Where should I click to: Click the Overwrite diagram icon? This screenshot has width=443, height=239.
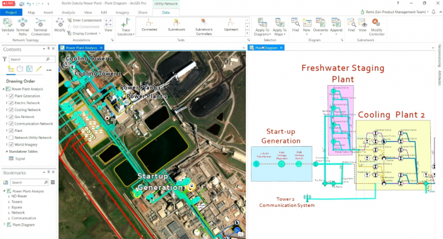click(x=321, y=25)
